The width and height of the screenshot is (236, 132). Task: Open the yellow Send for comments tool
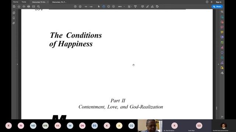tap(222, 68)
